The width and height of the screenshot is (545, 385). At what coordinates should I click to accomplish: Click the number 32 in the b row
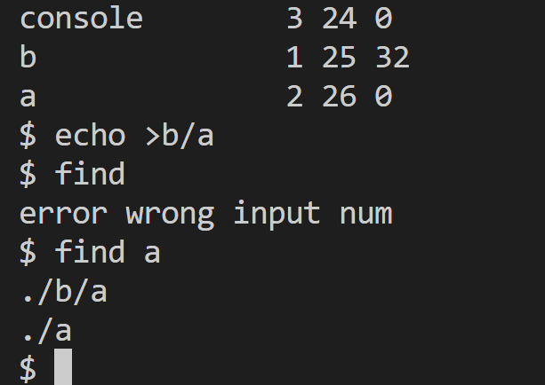pos(392,58)
